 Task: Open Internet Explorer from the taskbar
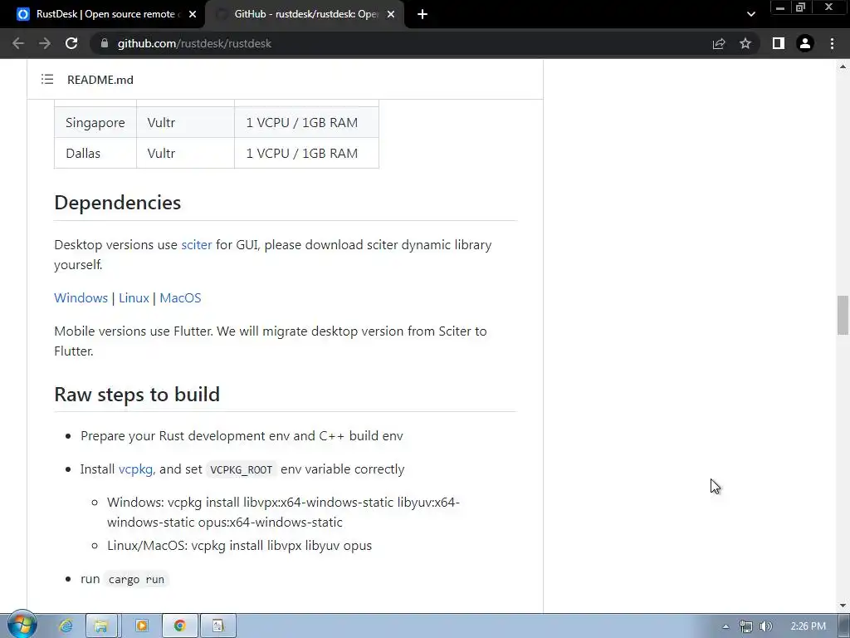[66, 626]
